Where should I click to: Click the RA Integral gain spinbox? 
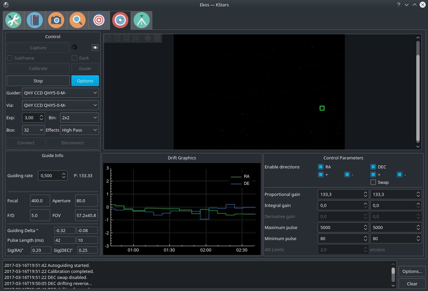click(343, 205)
